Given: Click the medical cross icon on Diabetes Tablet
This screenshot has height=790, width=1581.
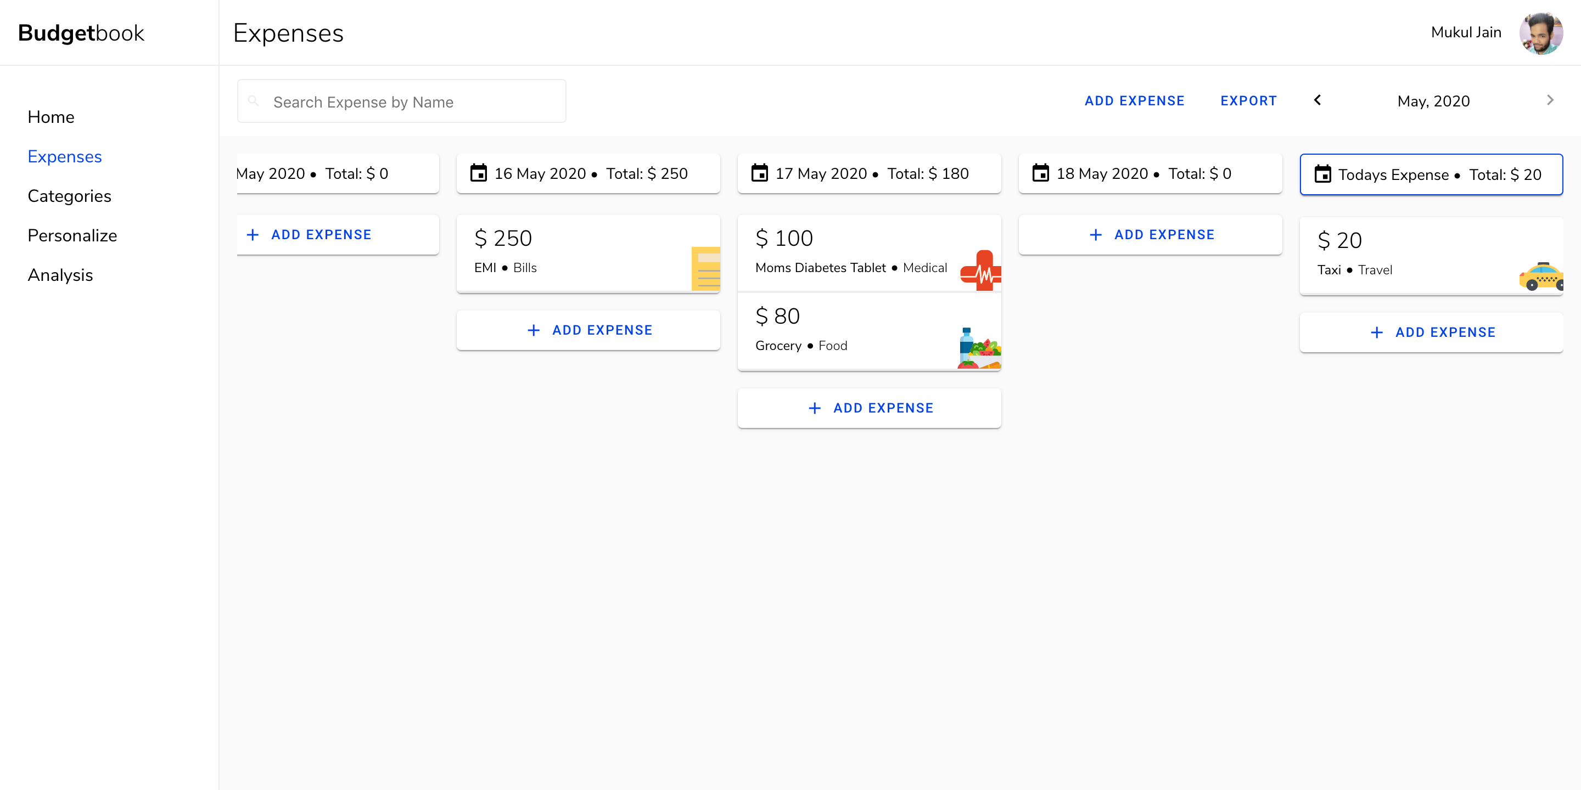Looking at the screenshot, I should [x=982, y=270].
